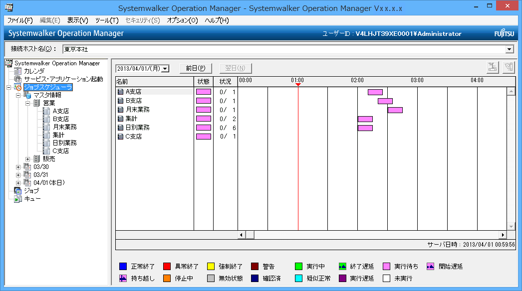This screenshot has height=291, width=522.
Task: Click the 04/01(本日) calendar icon
Action: (27, 183)
